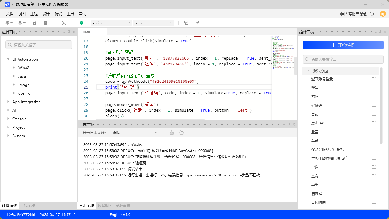This screenshot has width=389, height=219.
Task: Click the menu icon beside 返回账号登录
Action: (374, 79)
